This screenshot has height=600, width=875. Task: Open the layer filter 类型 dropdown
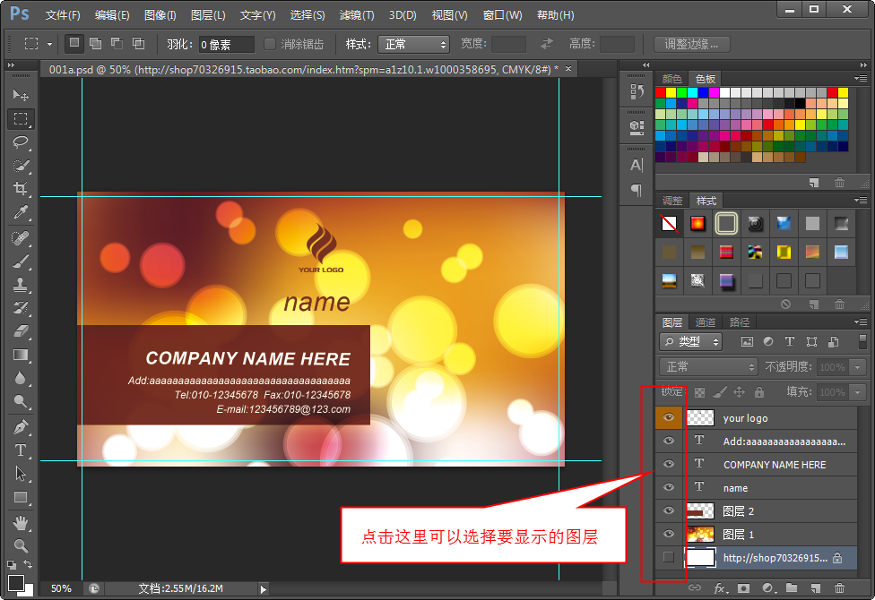click(x=691, y=341)
